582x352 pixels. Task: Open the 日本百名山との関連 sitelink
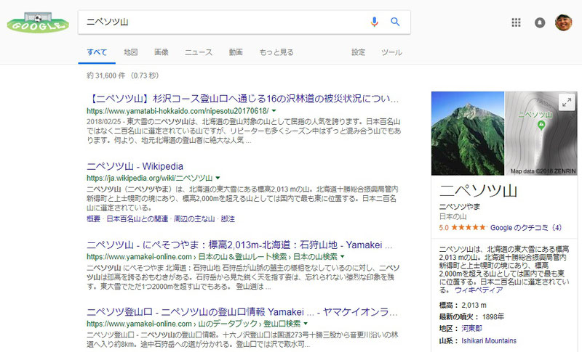coord(137,219)
